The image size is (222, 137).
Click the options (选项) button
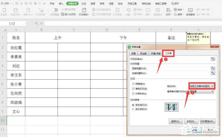[176, 121]
